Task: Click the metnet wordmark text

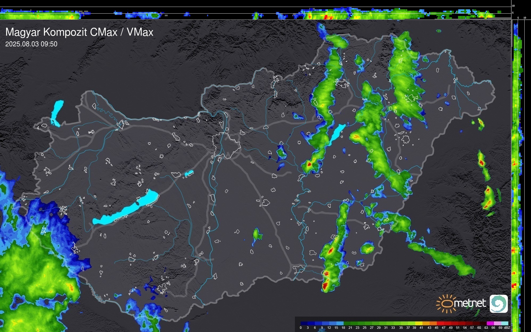Action: [470, 303]
